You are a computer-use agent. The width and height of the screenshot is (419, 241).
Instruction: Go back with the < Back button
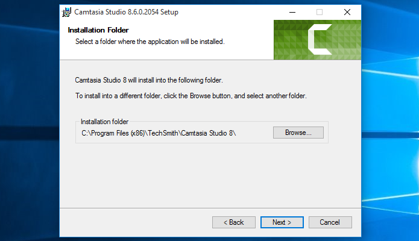coord(234,222)
